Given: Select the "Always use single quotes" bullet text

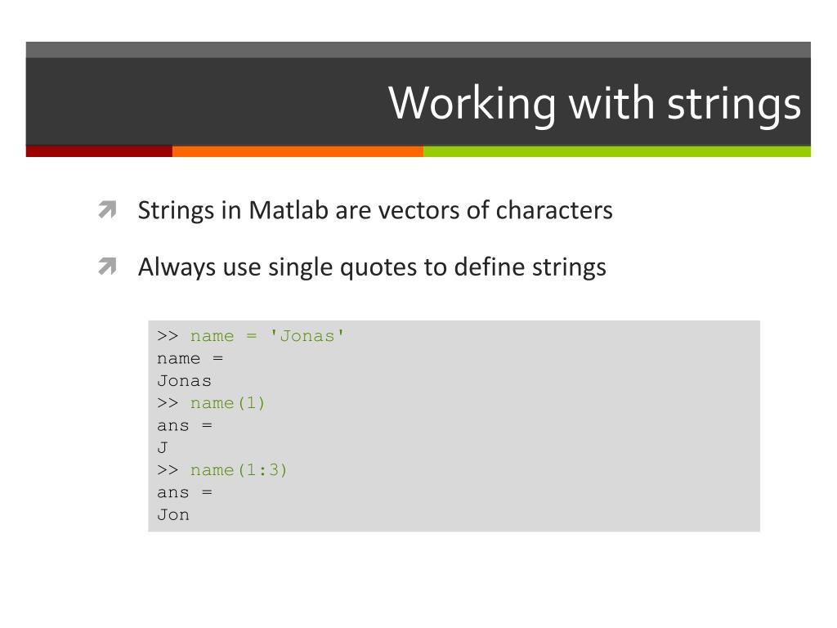Looking at the screenshot, I should pyautogui.click(x=372, y=267).
